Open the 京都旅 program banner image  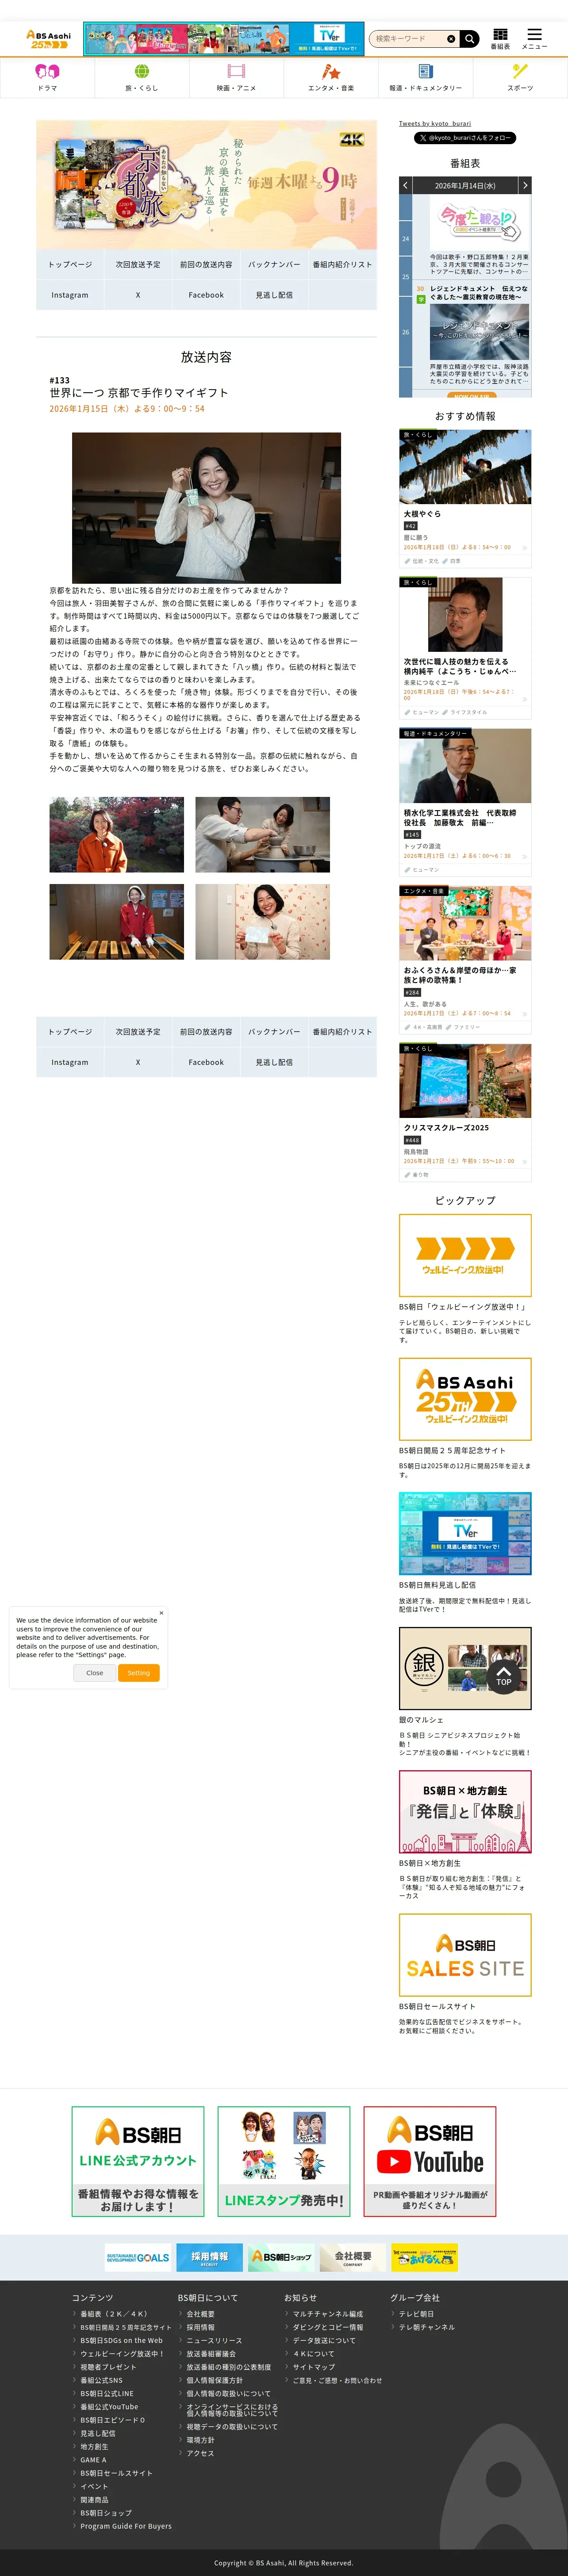pyautogui.click(x=206, y=185)
